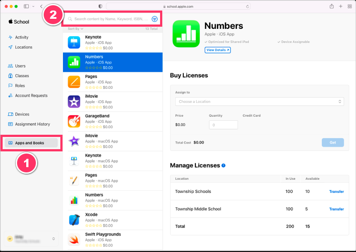Click the school.apple.com address bar

pos(178,7)
